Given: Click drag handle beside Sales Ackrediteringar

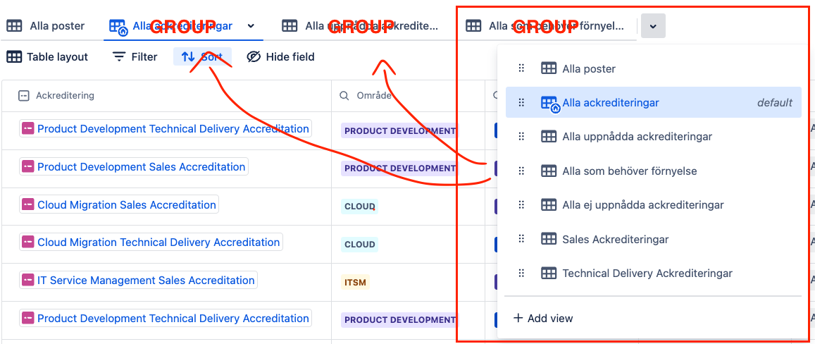Looking at the screenshot, I should [521, 239].
